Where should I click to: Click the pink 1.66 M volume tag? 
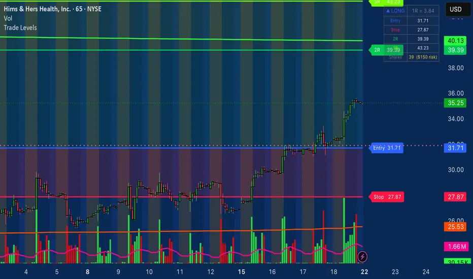coord(456,247)
